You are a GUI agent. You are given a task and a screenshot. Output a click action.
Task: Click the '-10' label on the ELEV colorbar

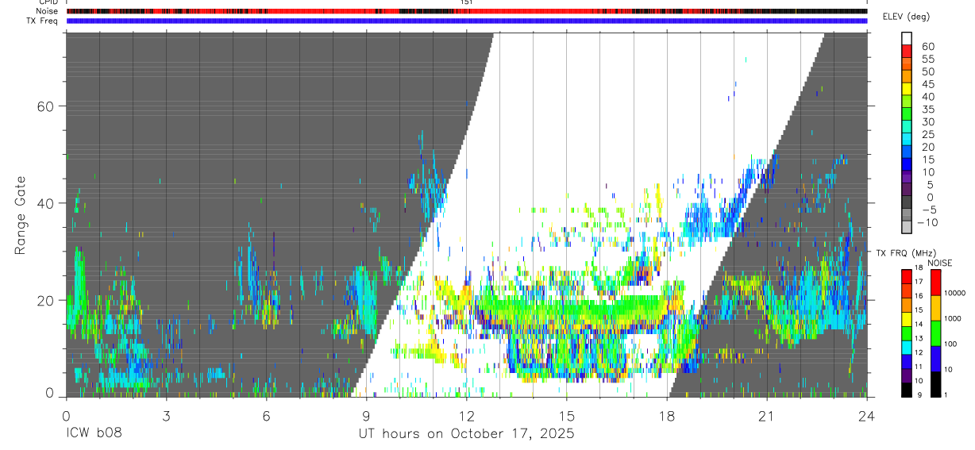[x=929, y=222]
